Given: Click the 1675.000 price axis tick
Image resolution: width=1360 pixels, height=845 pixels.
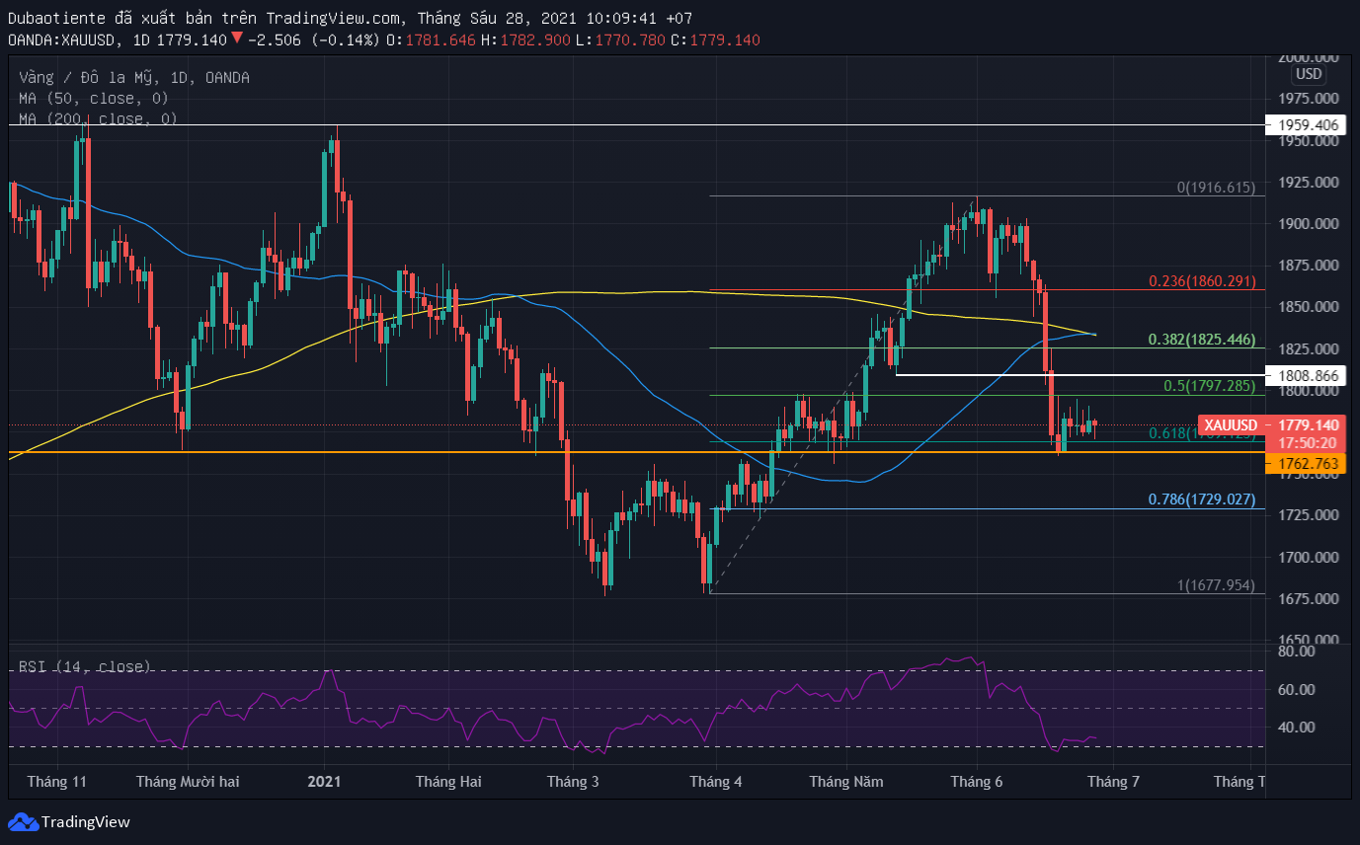Looking at the screenshot, I should (x=1308, y=599).
